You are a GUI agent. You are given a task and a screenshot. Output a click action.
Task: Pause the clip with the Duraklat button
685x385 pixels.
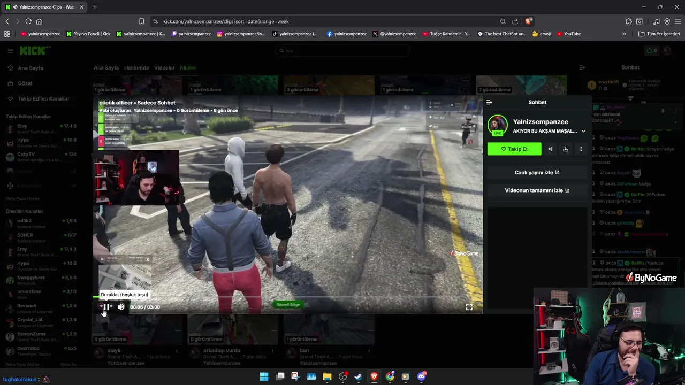pos(106,307)
